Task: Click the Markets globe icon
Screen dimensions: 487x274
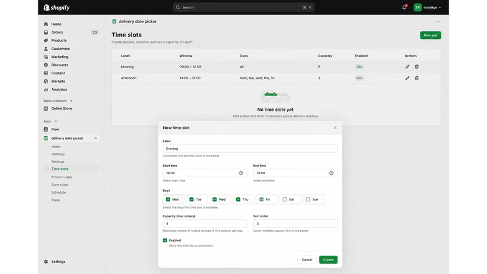Action: click(x=46, y=82)
